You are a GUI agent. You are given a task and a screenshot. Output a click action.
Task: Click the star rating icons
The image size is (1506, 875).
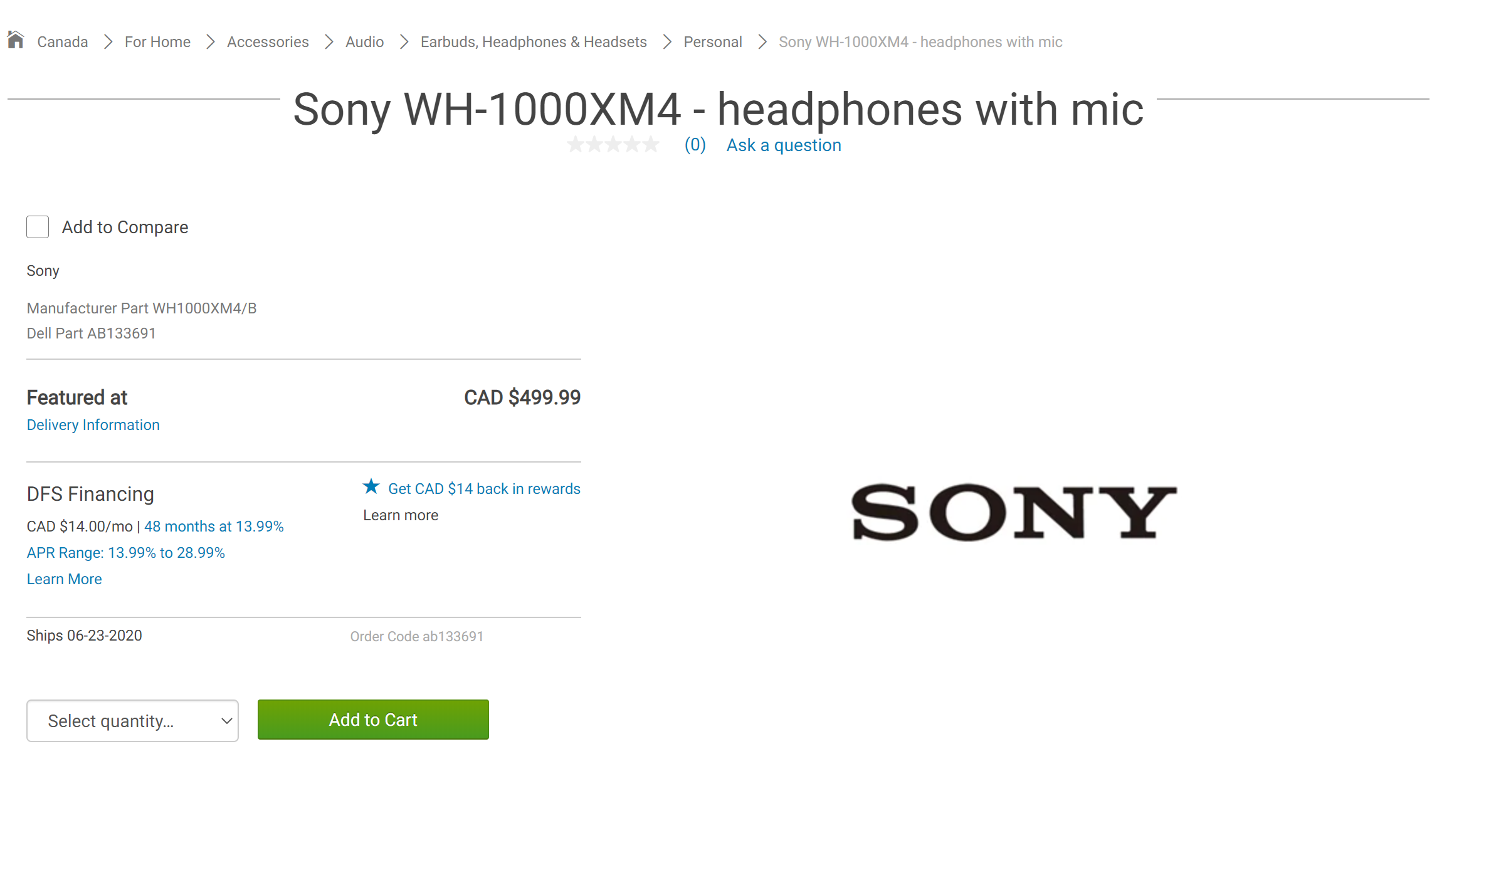pyautogui.click(x=613, y=145)
